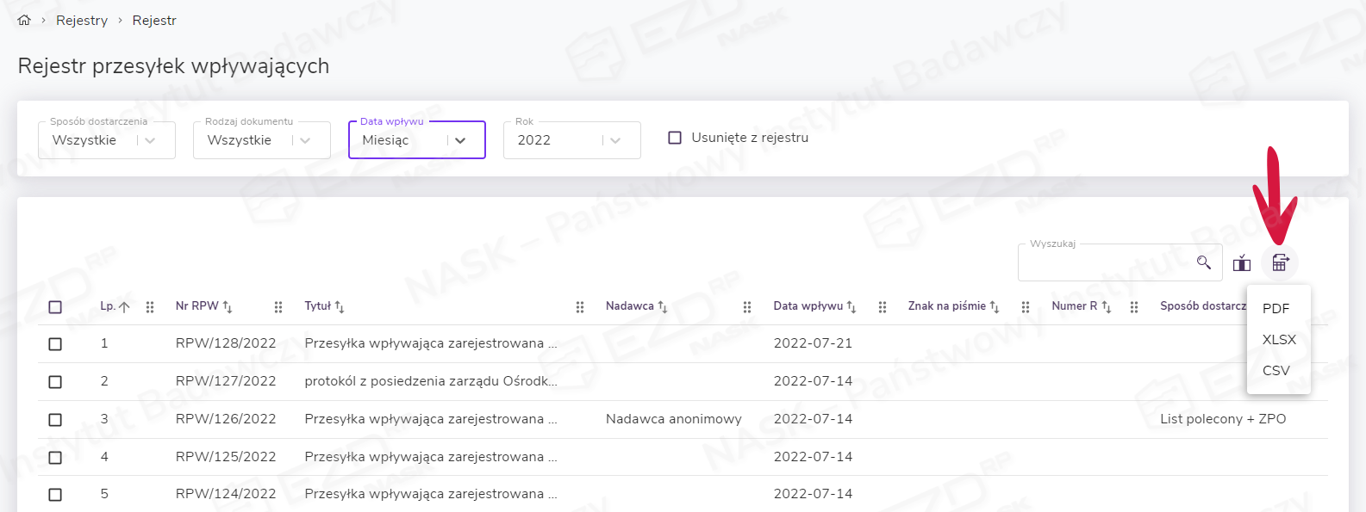This screenshot has height=512, width=1366.
Task: Toggle select-all checkbox in table header
Action: 55,307
